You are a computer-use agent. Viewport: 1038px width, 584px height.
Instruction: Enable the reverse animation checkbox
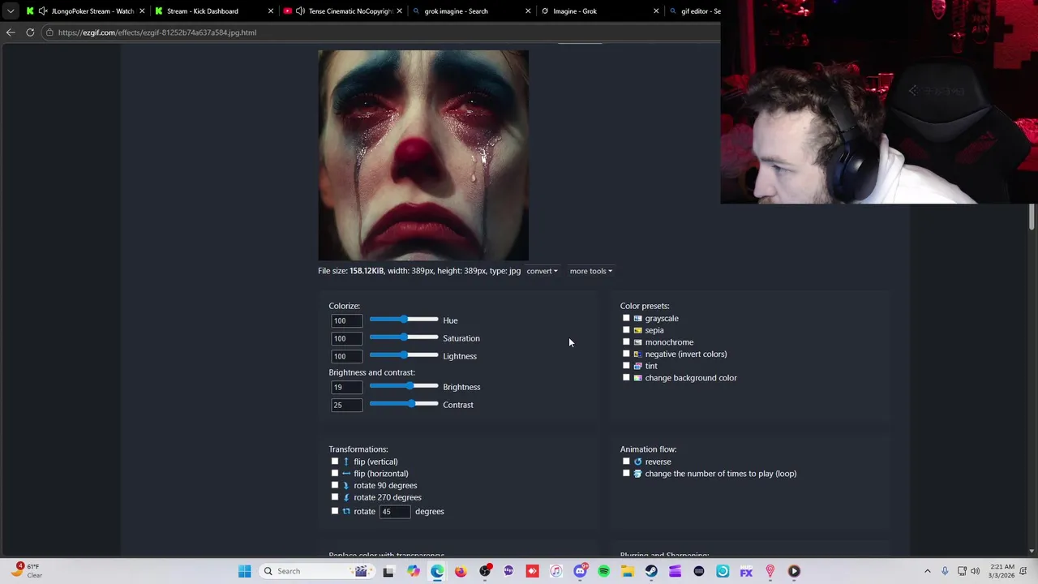pyautogui.click(x=626, y=462)
